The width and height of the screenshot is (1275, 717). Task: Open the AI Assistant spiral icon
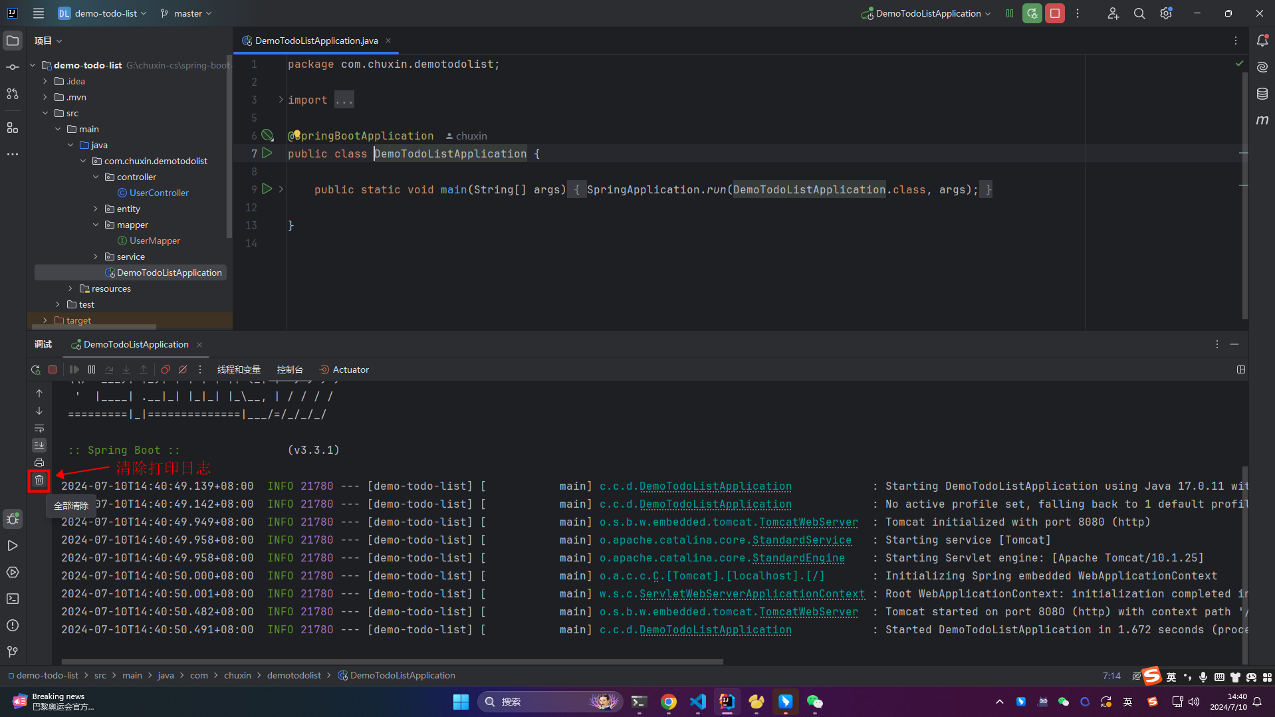[1262, 67]
